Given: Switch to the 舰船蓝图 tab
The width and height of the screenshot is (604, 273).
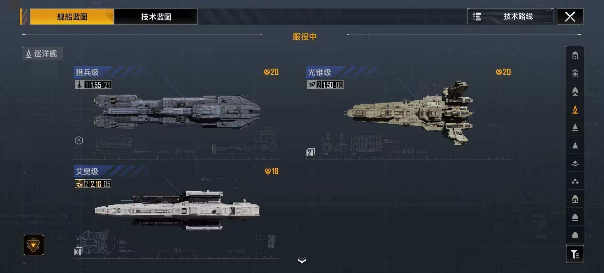Looking at the screenshot, I should pyautogui.click(x=72, y=17).
